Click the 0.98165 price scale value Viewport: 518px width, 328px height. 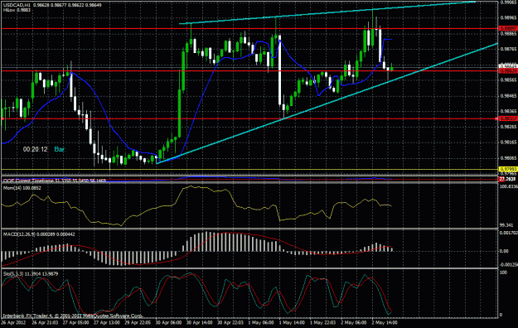pos(508,142)
